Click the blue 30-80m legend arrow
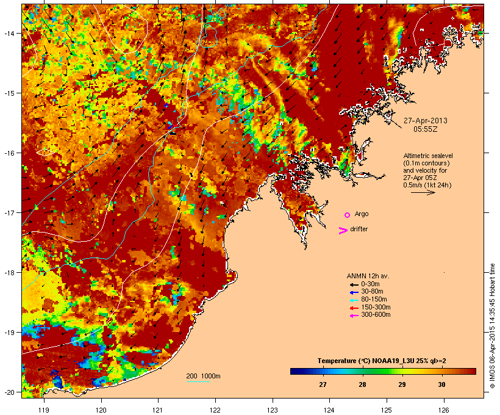500x415 pixels. click(x=354, y=292)
